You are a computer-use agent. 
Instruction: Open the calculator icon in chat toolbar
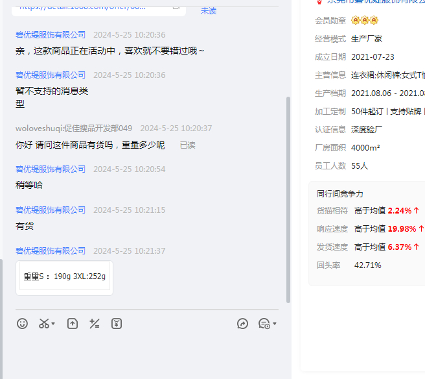click(95, 324)
